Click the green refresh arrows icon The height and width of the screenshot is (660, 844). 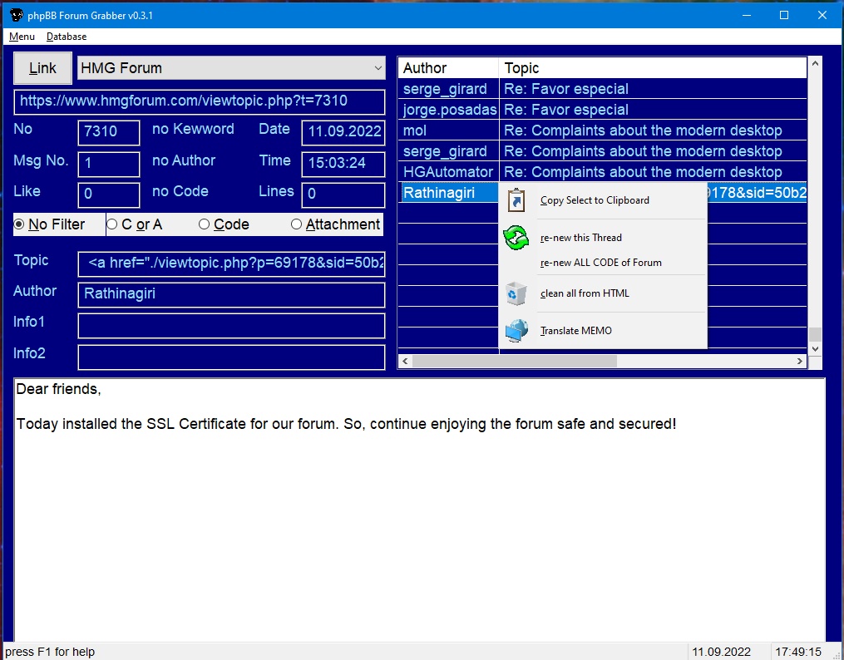[516, 238]
